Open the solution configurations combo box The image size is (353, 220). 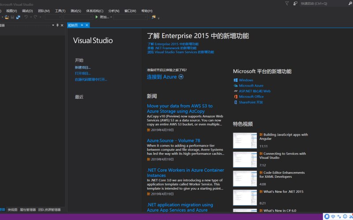53,17
